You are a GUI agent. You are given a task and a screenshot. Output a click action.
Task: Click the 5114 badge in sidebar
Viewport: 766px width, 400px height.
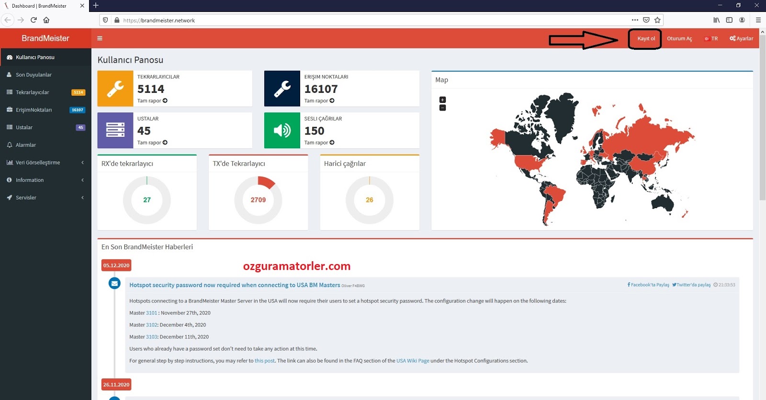click(x=79, y=92)
